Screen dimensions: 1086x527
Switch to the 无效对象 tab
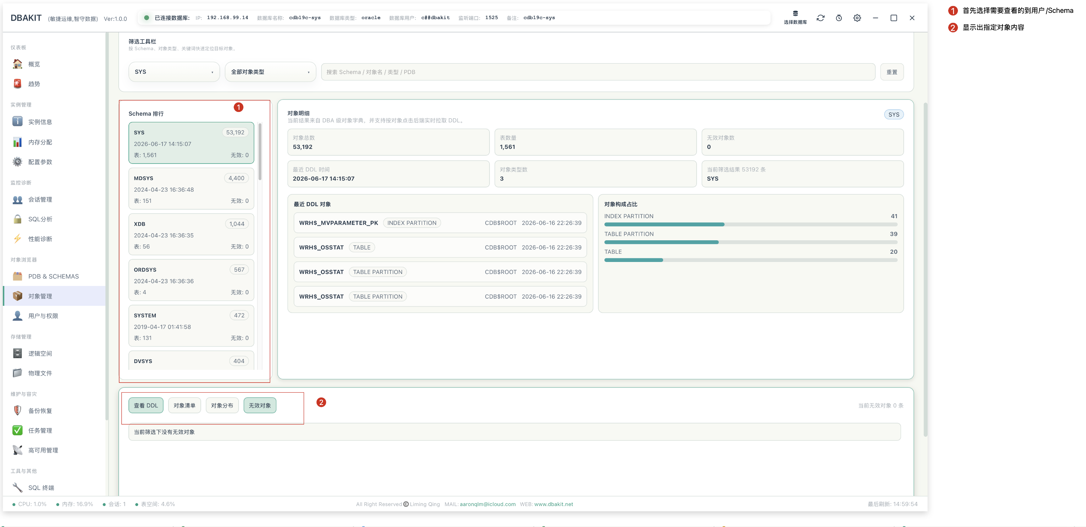[x=260, y=406]
